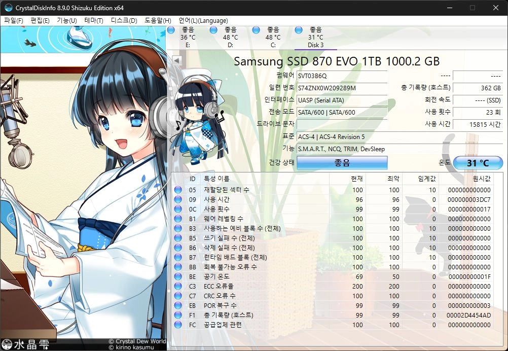The image size is (508, 351).
Task: Open the 기능(U) menu
Action: tap(67, 21)
